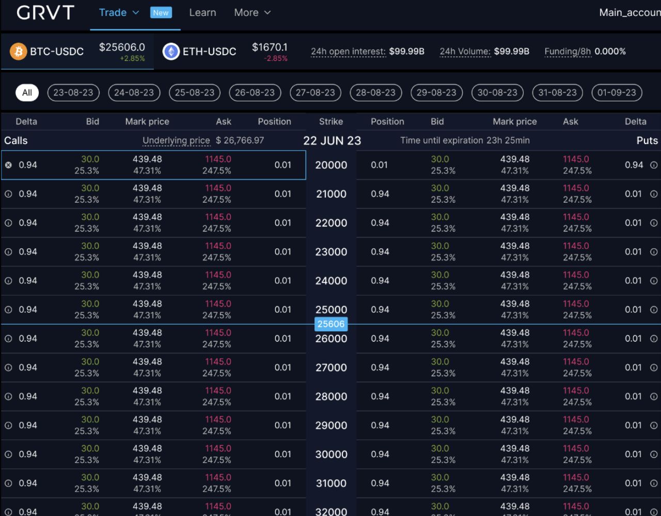Viewport: 661px width, 516px height.
Task: Open the Trade dropdown menu
Action: click(119, 13)
